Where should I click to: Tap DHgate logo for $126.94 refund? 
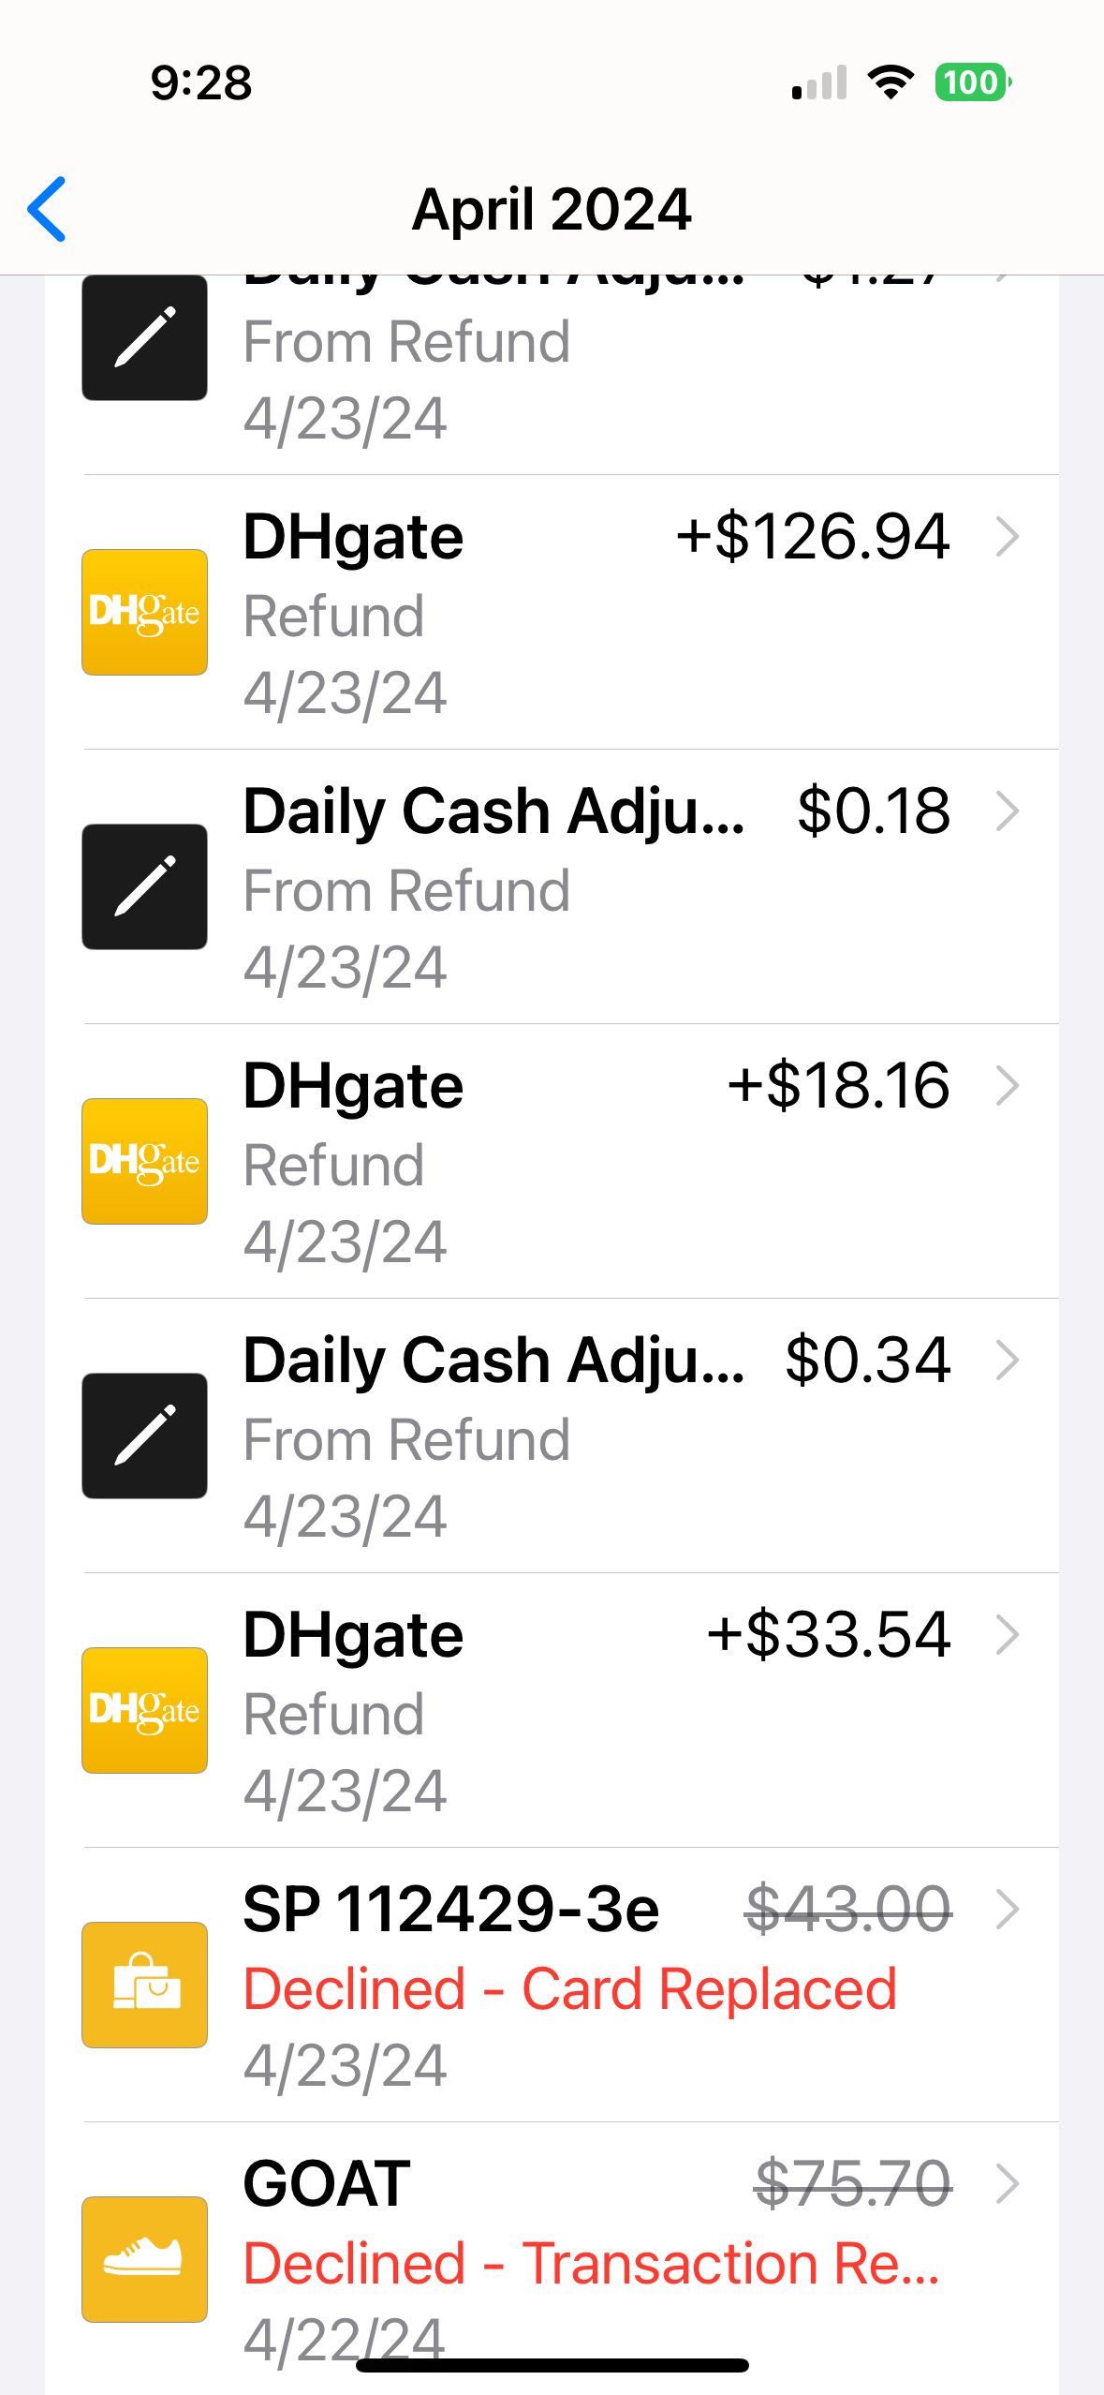point(144,612)
